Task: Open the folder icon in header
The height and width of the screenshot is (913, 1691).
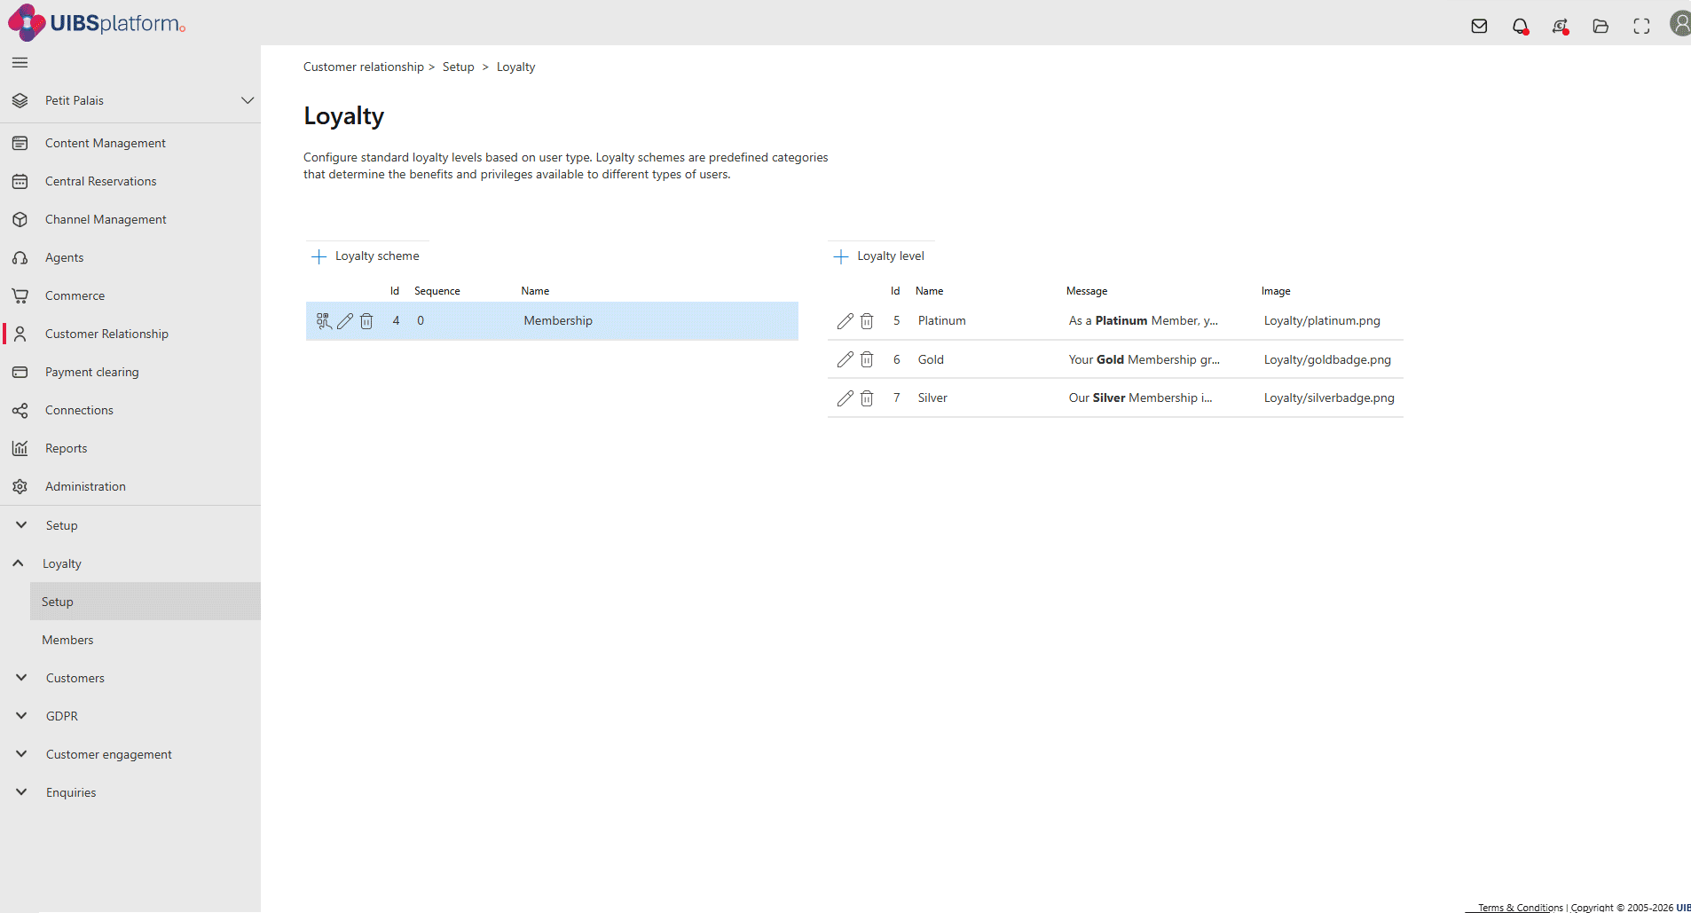Action: tap(1601, 26)
